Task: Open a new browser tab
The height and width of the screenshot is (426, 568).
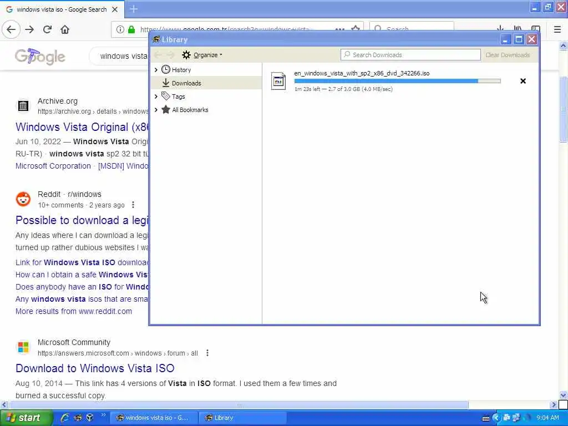Action: coord(134,9)
